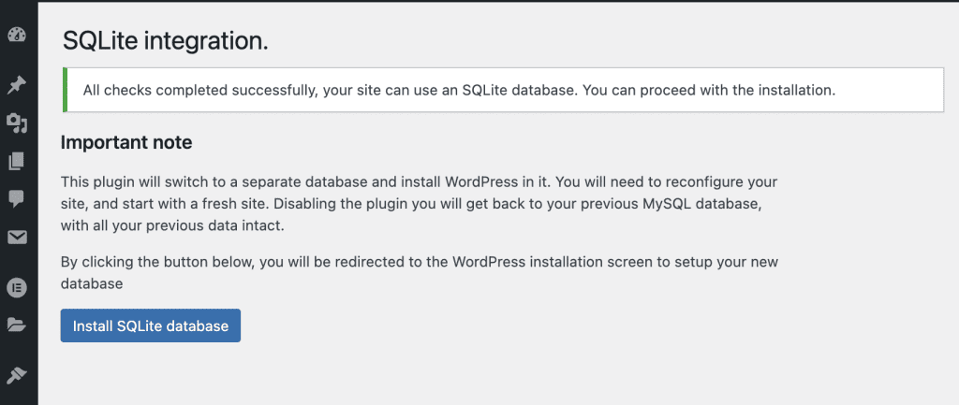This screenshot has height=405, width=959.
Task: Open the Media library icon
Action: tap(17, 123)
